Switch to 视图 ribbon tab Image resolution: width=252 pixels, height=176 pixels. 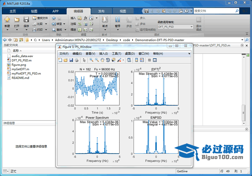(x=123, y=11)
